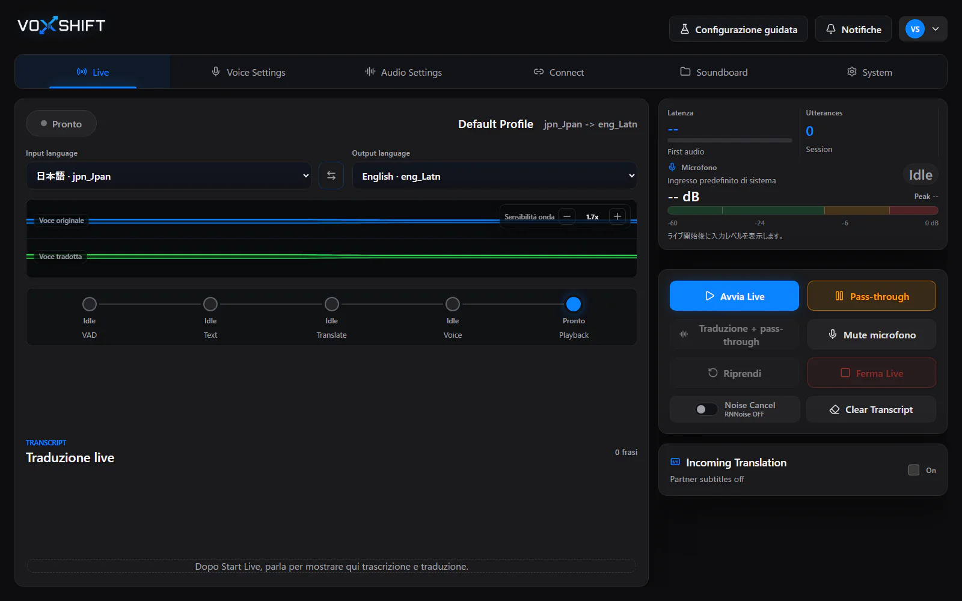
Task: Open the Audio Settings tab
Action: (403, 72)
